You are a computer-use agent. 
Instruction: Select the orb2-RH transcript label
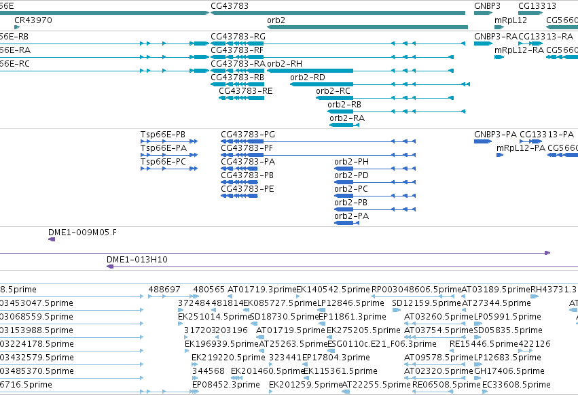click(285, 64)
